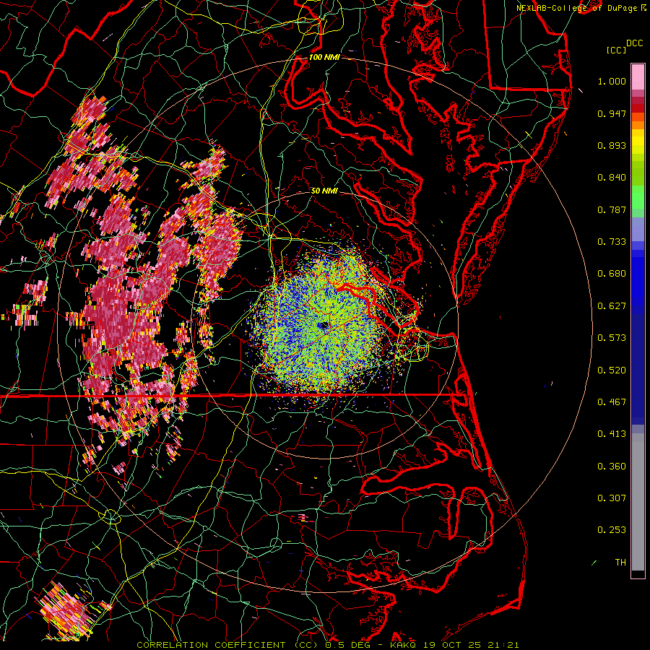Click the CORRELATION COEFFICIENT (CC) caption
Screen dimensions: 650x650
(x=228, y=645)
